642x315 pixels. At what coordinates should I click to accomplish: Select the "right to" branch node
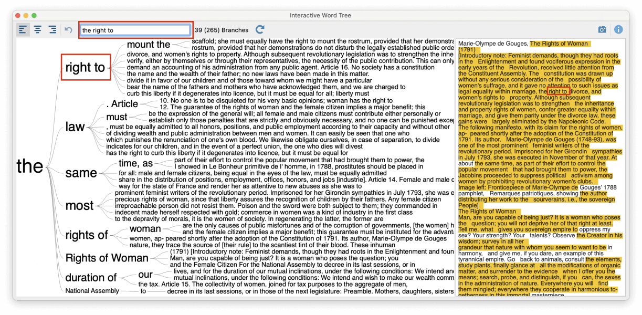click(86, 67)
